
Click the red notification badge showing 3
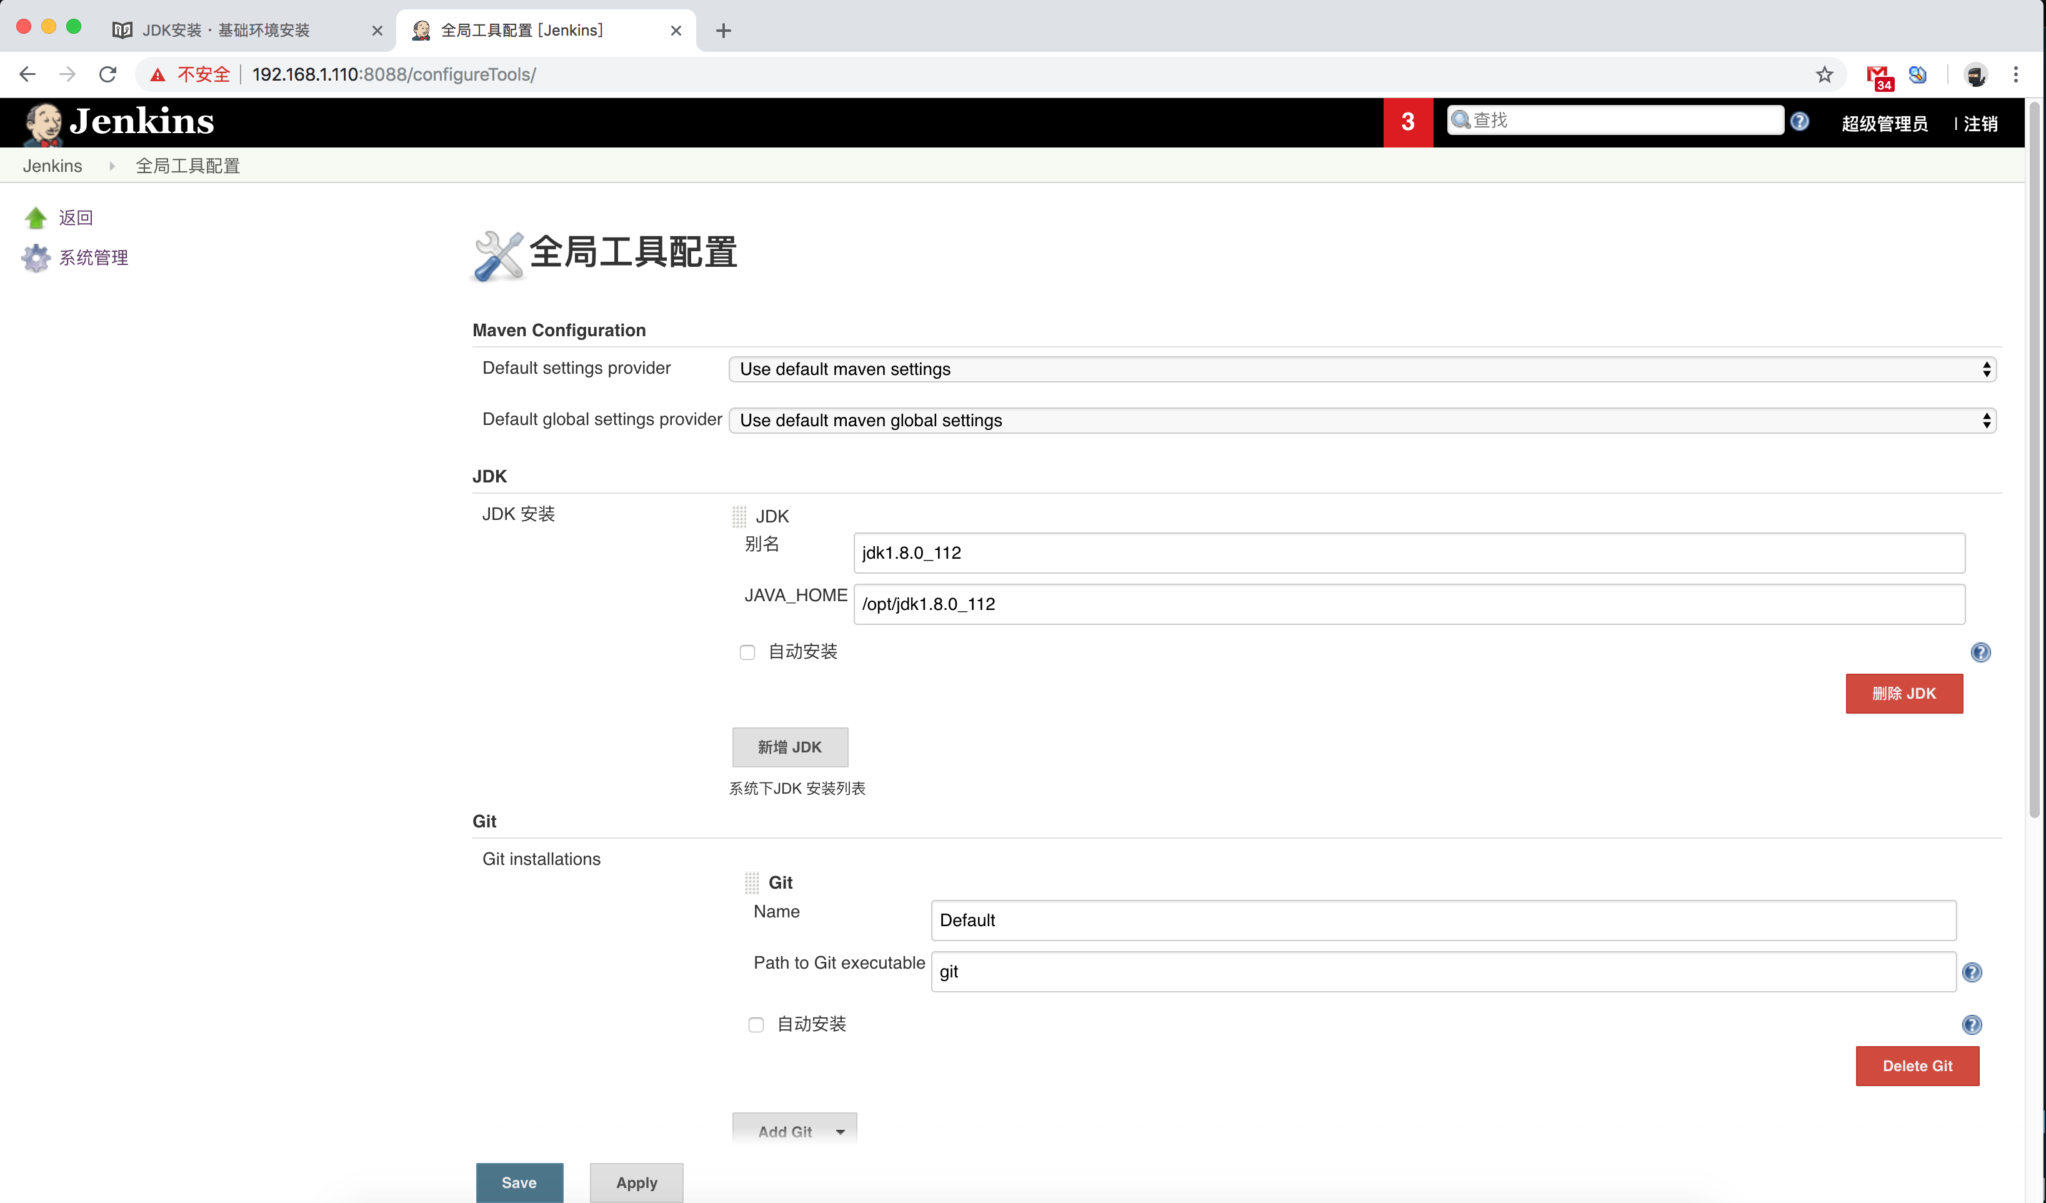[x=1407, y=122]
